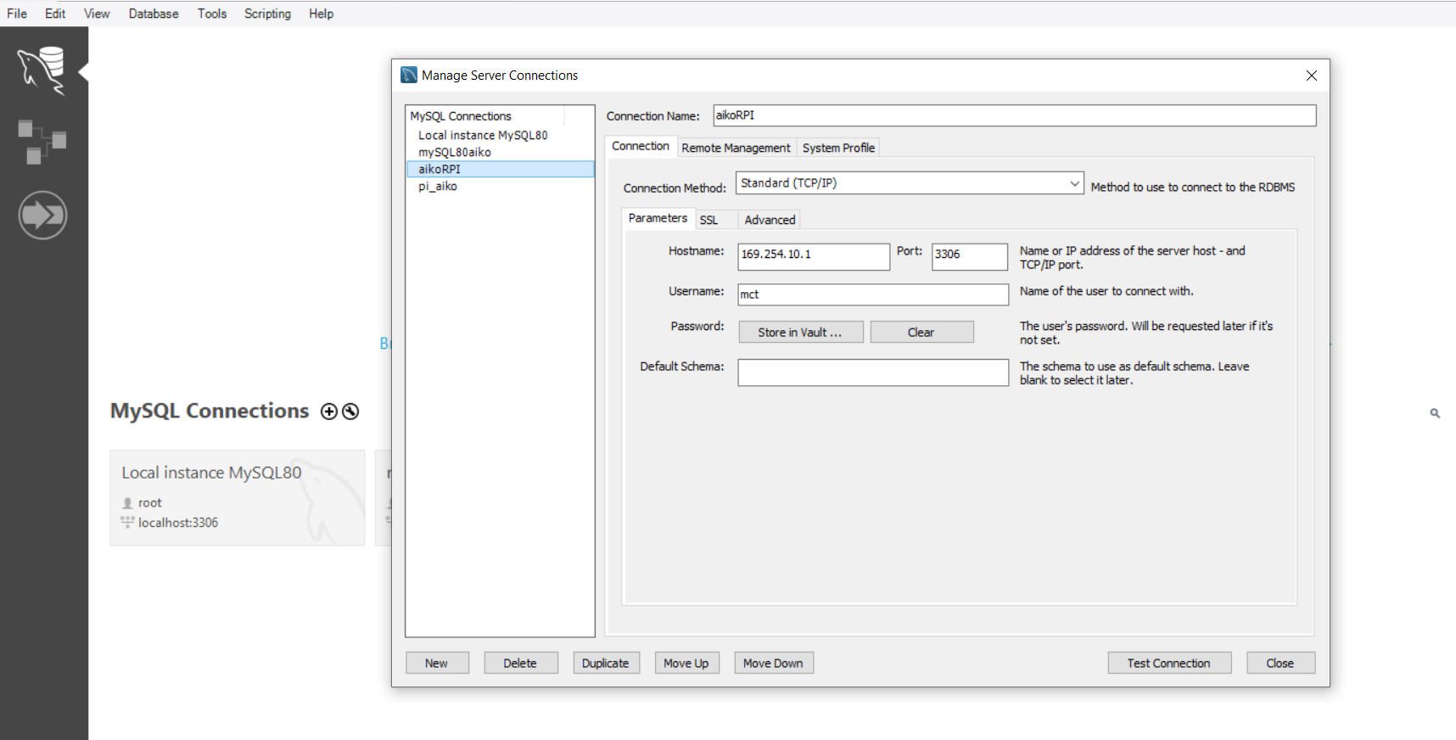Open the Database menu

pyautogui.click(x=154, y=14)
